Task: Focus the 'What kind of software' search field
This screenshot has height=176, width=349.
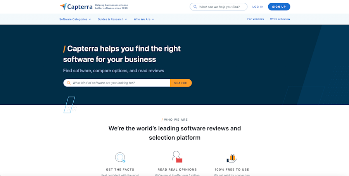Action: click(117, 83)
